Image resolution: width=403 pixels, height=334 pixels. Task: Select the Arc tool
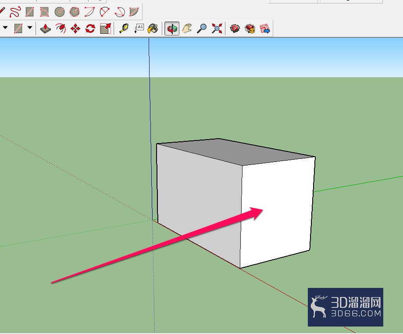pyautogui.click(x=89, y=12)
